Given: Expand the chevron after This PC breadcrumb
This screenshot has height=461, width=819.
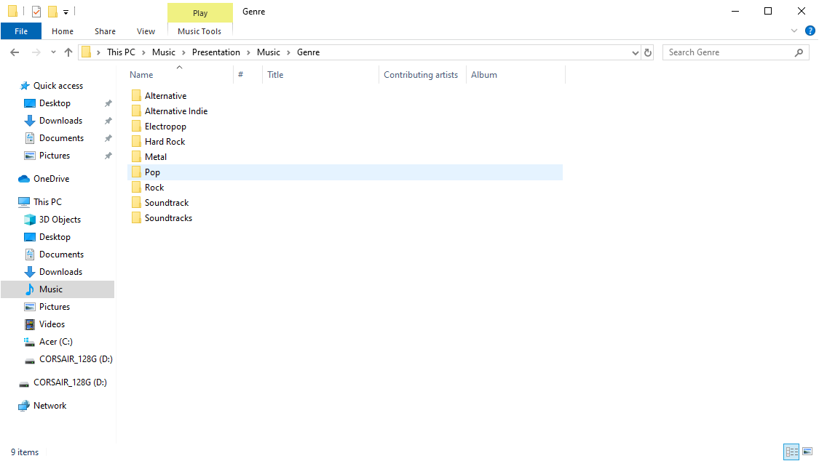Looking at the screenshot, I should 143,52.
